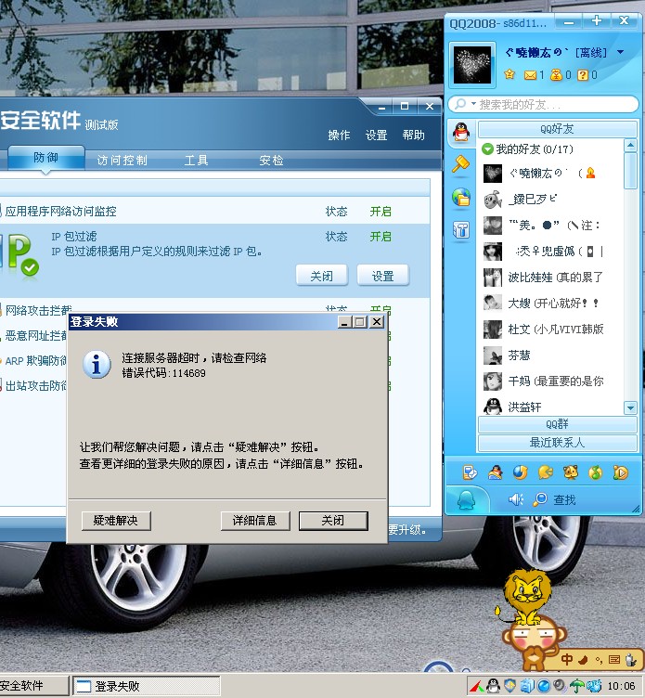Click the red-green triangle icon in system tray

477,686
